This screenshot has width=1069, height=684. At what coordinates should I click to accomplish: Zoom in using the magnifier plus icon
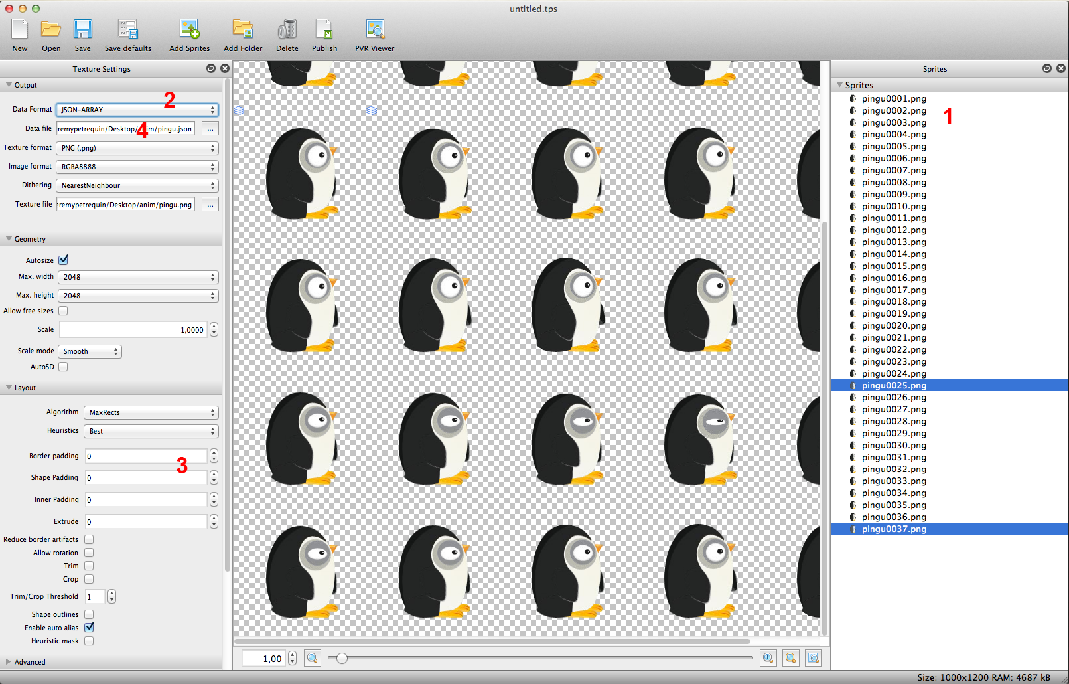(x=768, y=658)
